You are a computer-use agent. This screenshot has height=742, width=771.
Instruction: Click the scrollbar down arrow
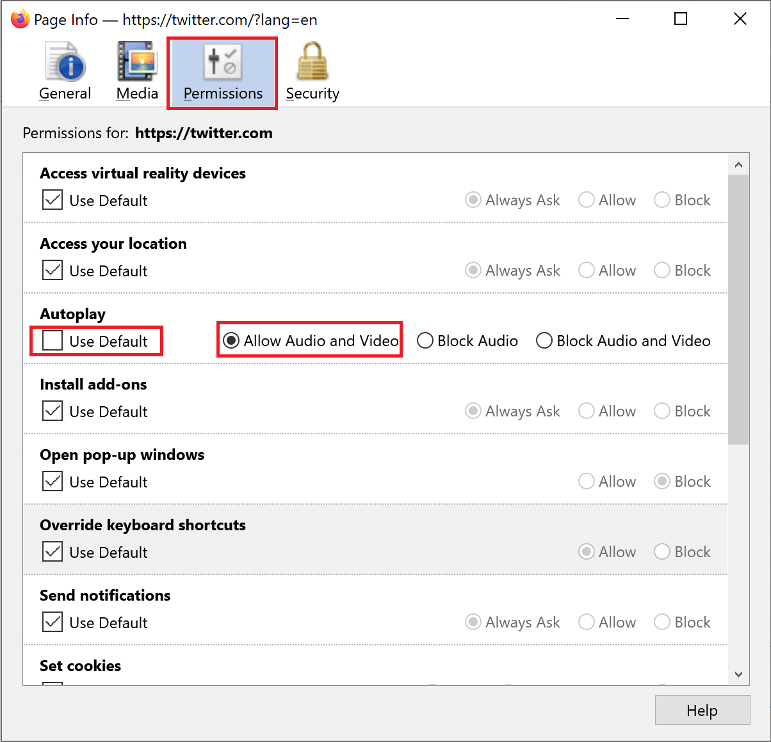tap(738, 674)
